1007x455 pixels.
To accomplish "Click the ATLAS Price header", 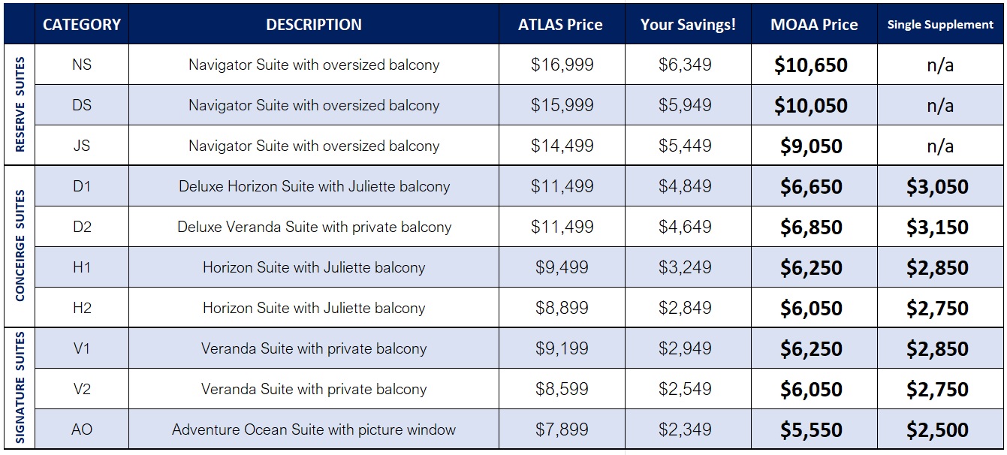I will tap(562, 24).
